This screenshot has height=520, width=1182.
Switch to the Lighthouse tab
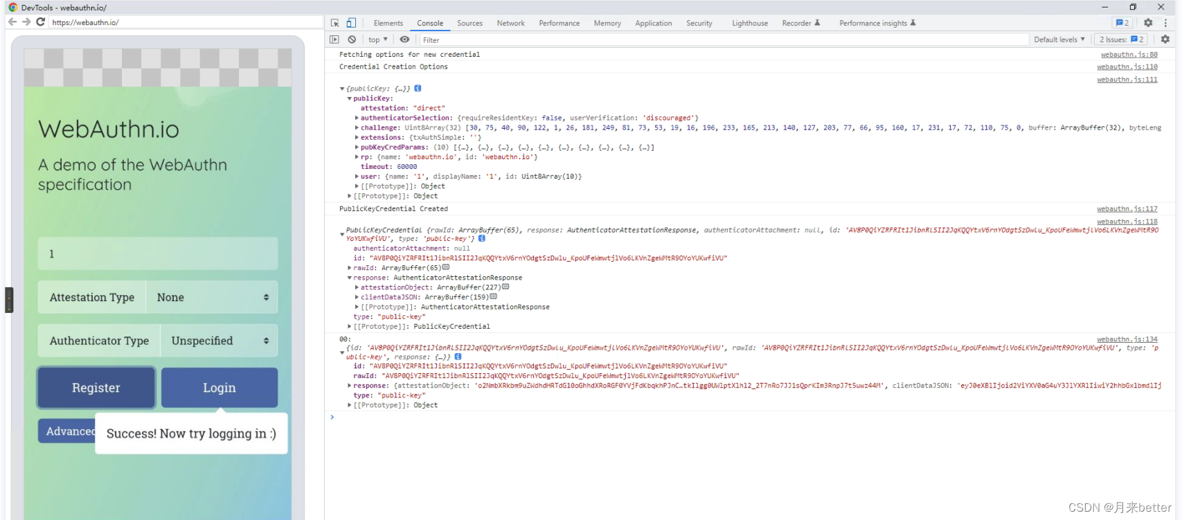[750, 23]
